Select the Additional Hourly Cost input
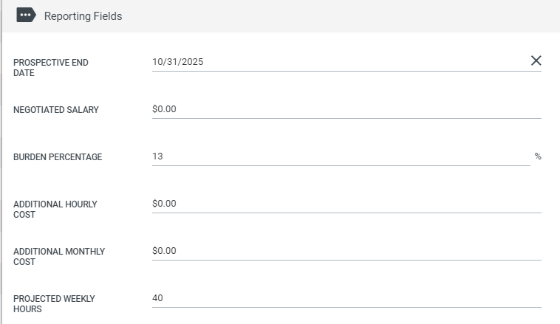This screenshot has width=560, height=324. coord(346,204)
